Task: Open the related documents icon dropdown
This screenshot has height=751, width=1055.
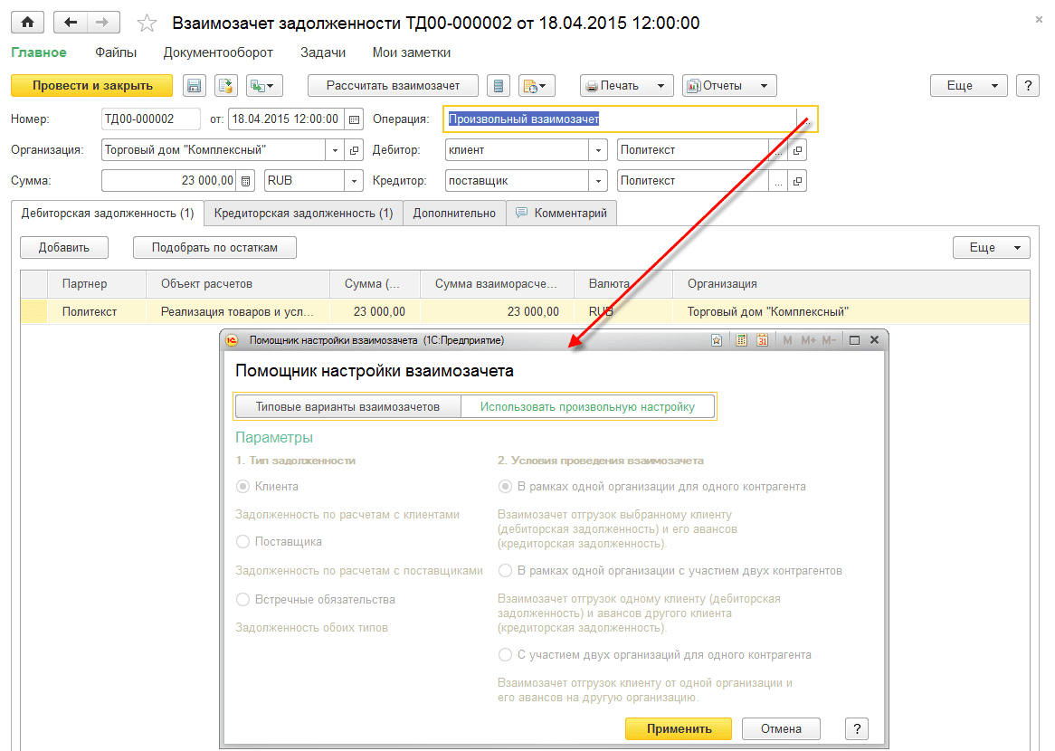Action: [537, 85]
